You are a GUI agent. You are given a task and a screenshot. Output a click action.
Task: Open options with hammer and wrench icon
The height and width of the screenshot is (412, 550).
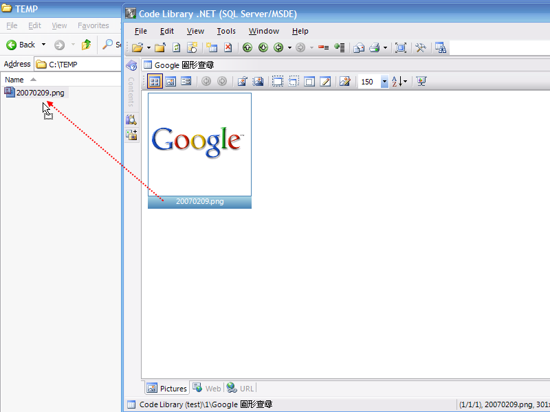[x=420, y=47]
